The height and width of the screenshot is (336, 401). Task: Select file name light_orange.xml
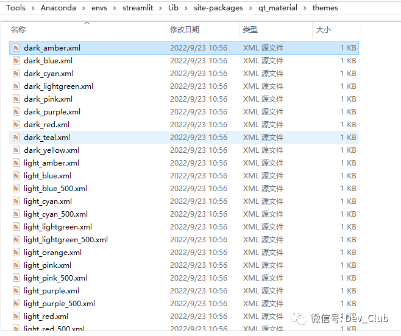[52, 252]
